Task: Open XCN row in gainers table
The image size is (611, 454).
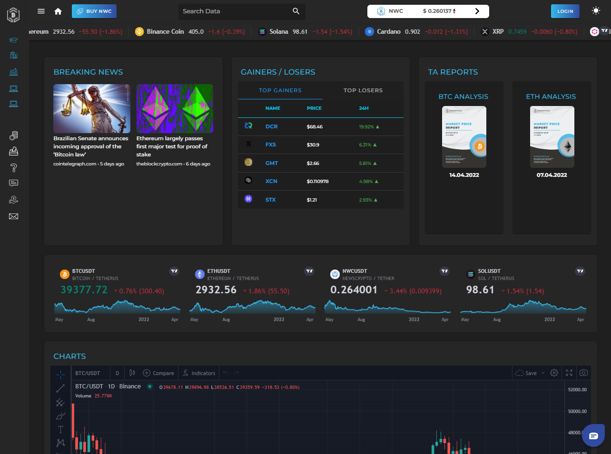Action: (x=321, y=181)
